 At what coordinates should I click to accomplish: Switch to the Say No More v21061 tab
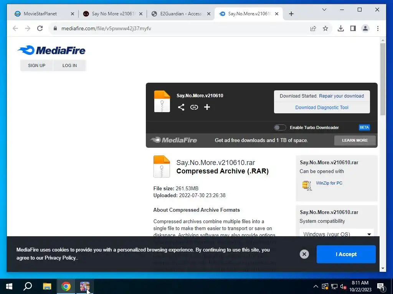click(x=113, y=14)
